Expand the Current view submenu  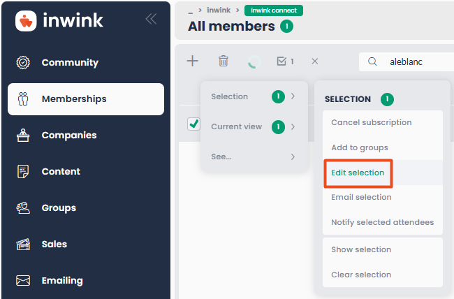click(254, 127)
